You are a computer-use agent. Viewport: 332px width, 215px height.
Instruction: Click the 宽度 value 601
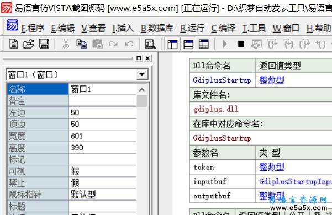(103, 136)
